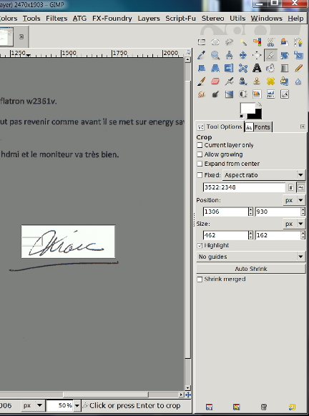Select the Smudge tool
This screenshot has width=309, height=416.
[202, 94]
